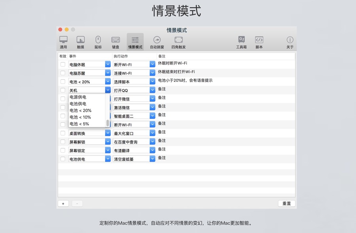Enable the 电脑苏醒 row checkbox
Viewport: 356px width, 233px height.
[x=63, y=73]
